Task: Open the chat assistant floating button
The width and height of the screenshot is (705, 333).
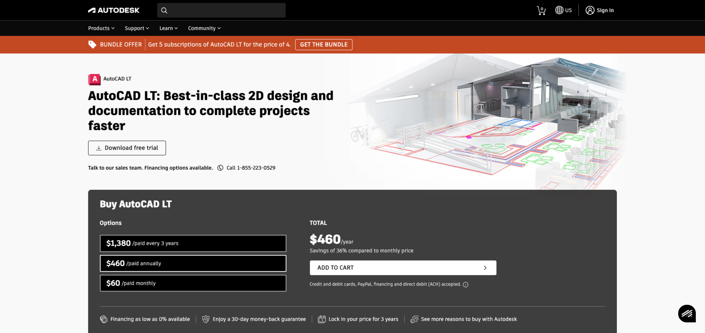Action: [x=687, y=313]
